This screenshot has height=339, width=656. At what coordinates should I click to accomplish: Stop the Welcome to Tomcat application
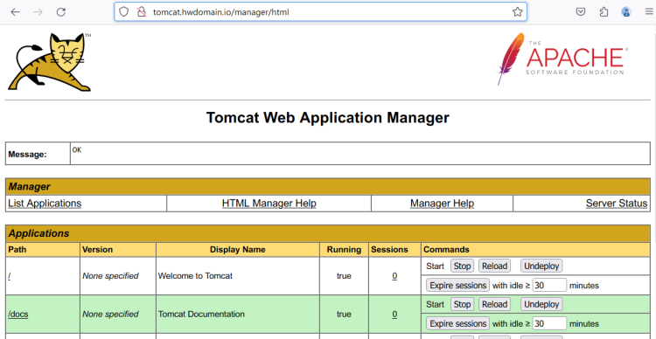click(463, 266)
